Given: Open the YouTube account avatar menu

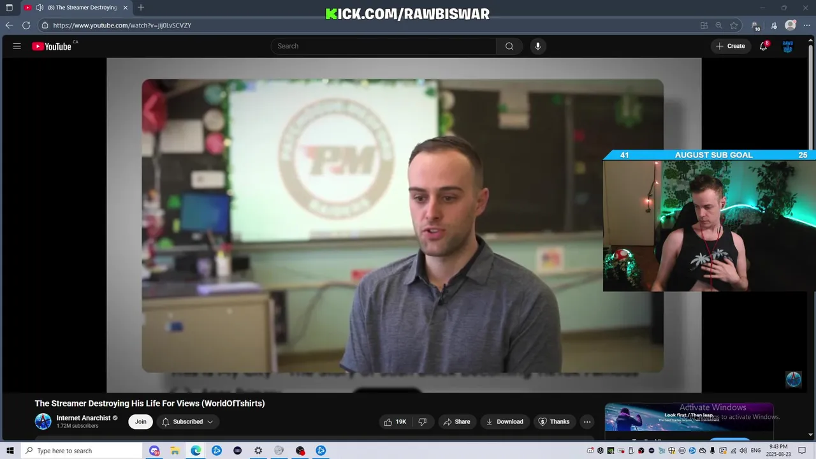Looking at the screenshot, I should pyautogui.click(x=788, y=46).
